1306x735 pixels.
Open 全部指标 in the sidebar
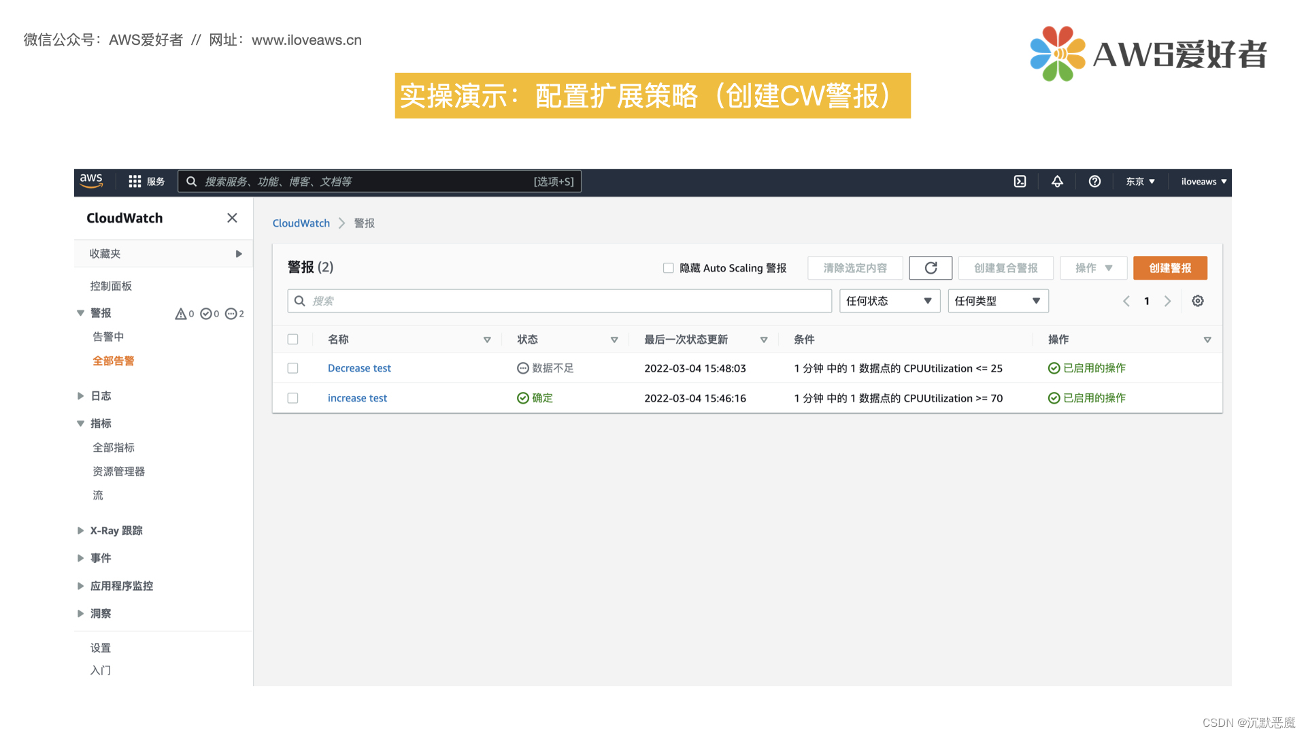point(114,448)
